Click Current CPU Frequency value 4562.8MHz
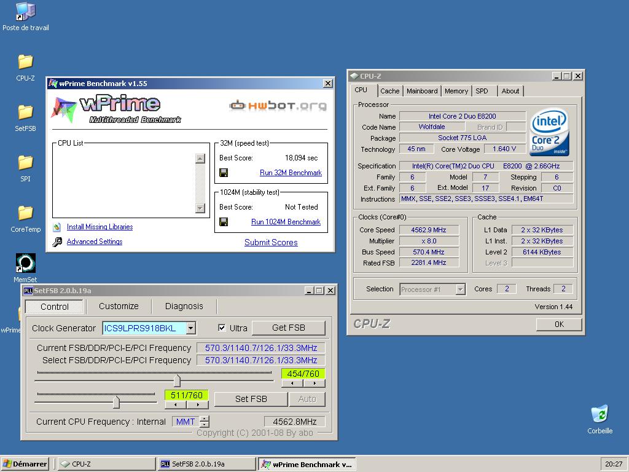The width and height of the screenshot is (629, 472). point(294,422)
